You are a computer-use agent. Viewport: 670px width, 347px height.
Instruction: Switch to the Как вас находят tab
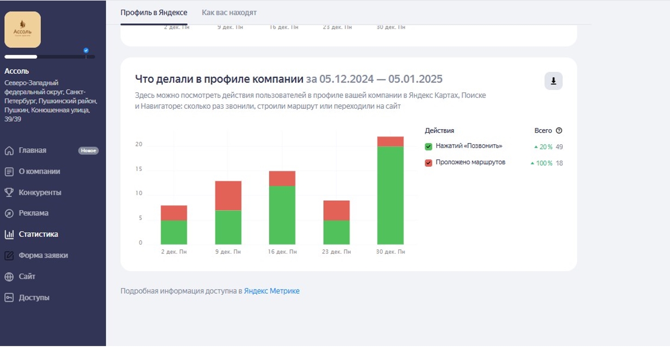(x=229, y=13)
